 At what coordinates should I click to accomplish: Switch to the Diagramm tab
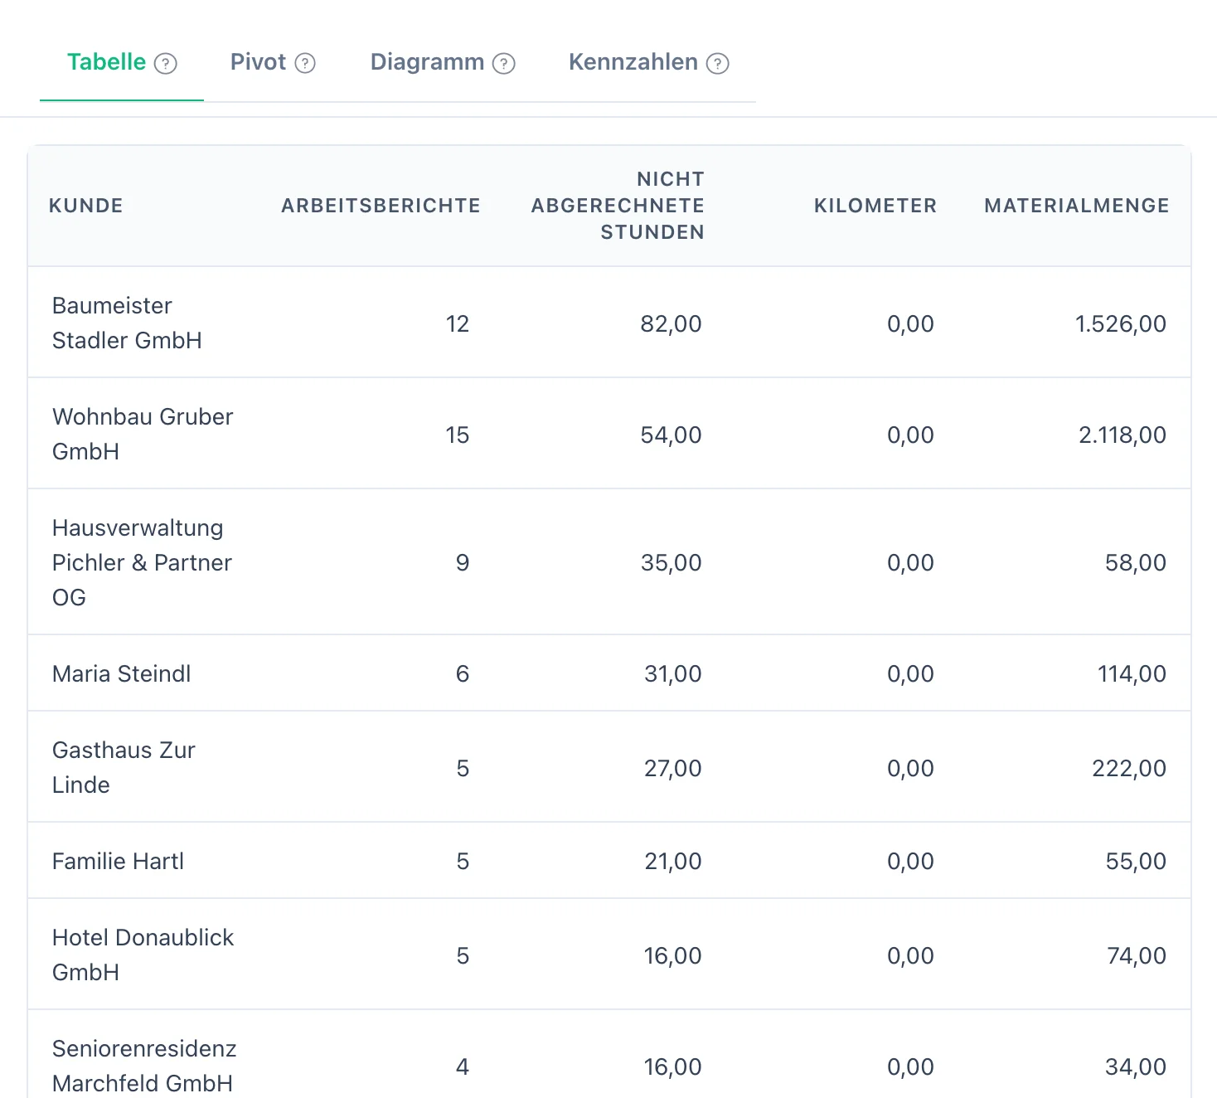click(427, 62)
